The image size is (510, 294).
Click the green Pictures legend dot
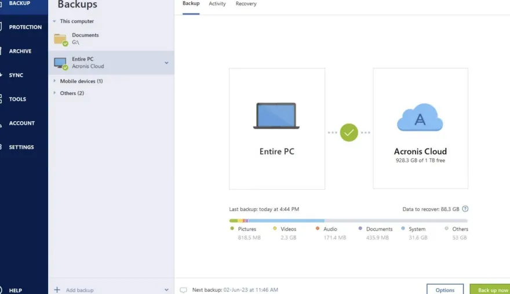tap(232, 228)
